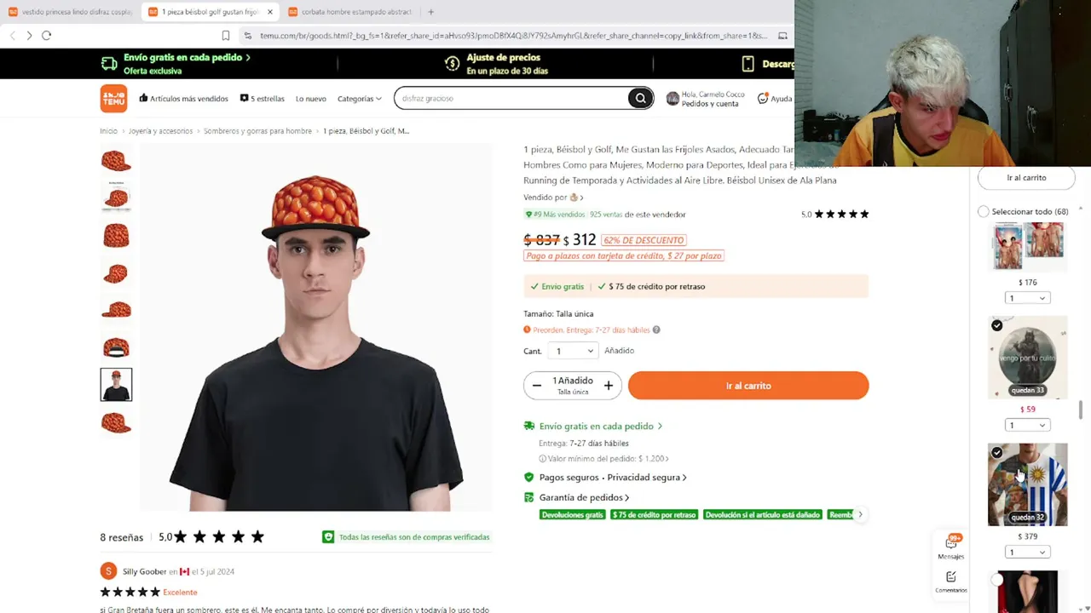Click the Temu logo icon

(113, 99)
